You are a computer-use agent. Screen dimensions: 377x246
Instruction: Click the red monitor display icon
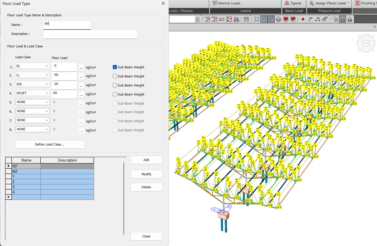pyautogui.click(x=286, y=19)
